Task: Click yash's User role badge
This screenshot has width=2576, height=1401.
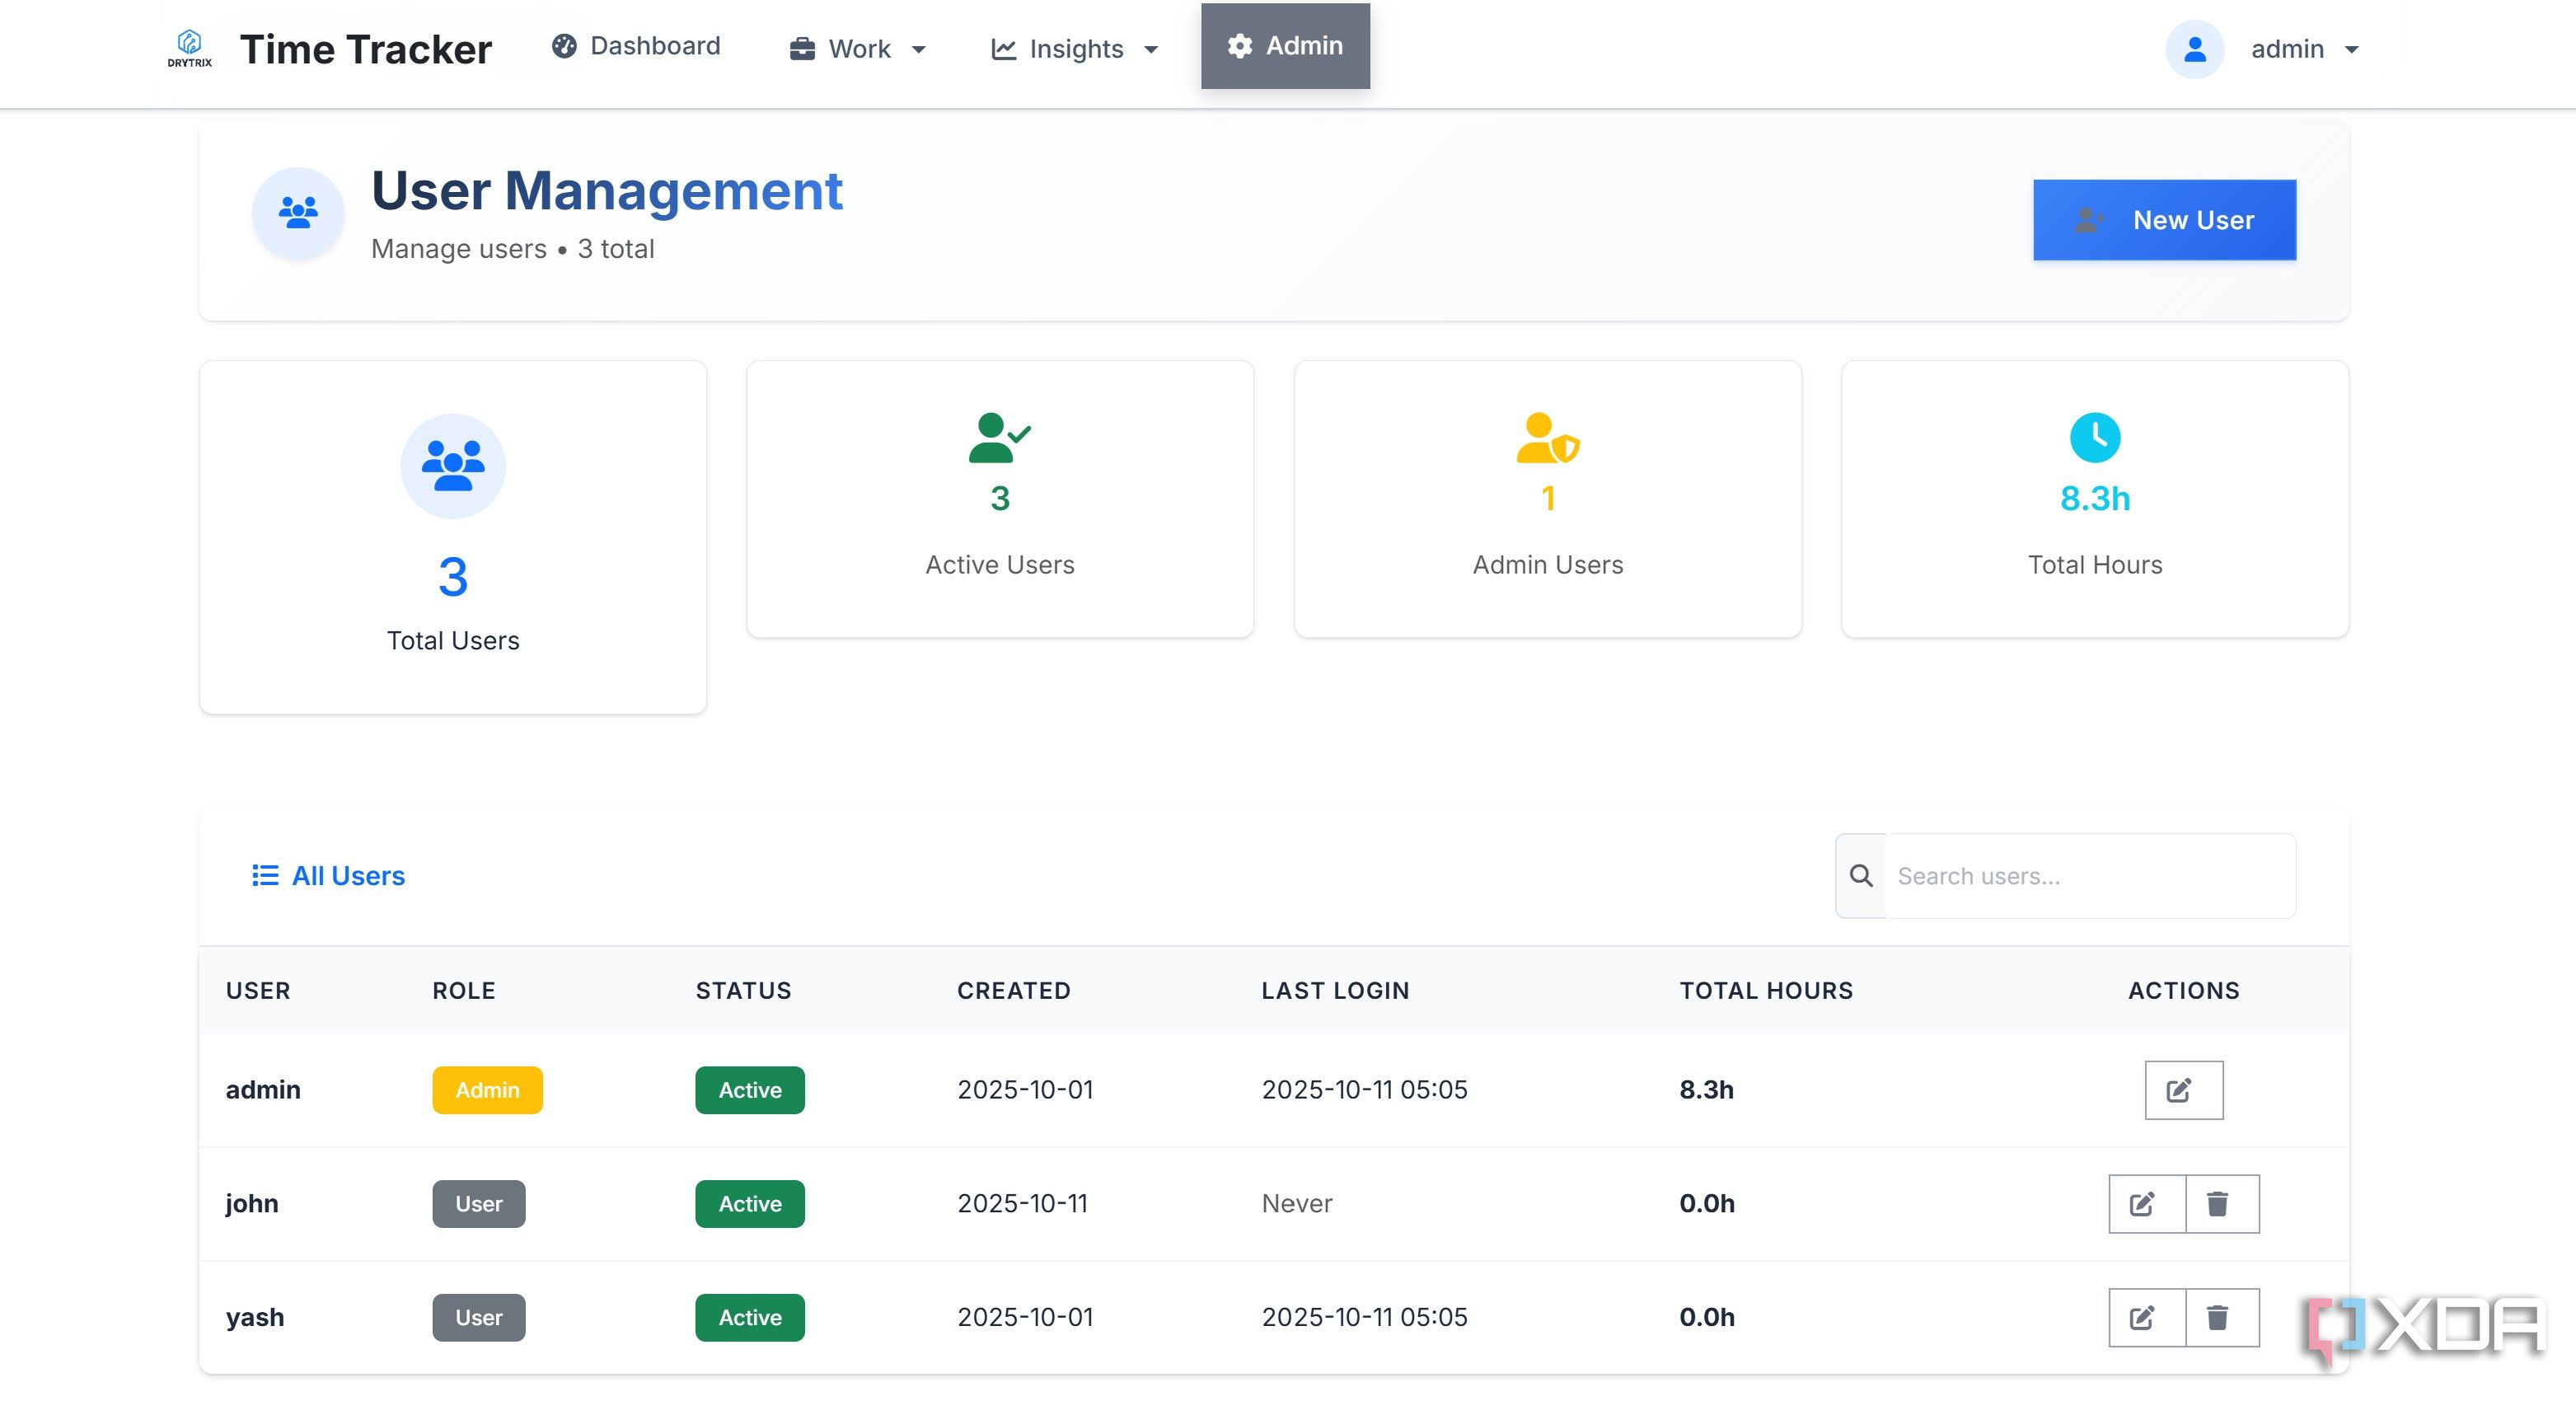Action: [x=478, y=1318]
